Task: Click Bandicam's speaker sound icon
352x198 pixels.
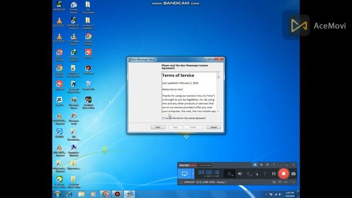Action: click(240, 174)
